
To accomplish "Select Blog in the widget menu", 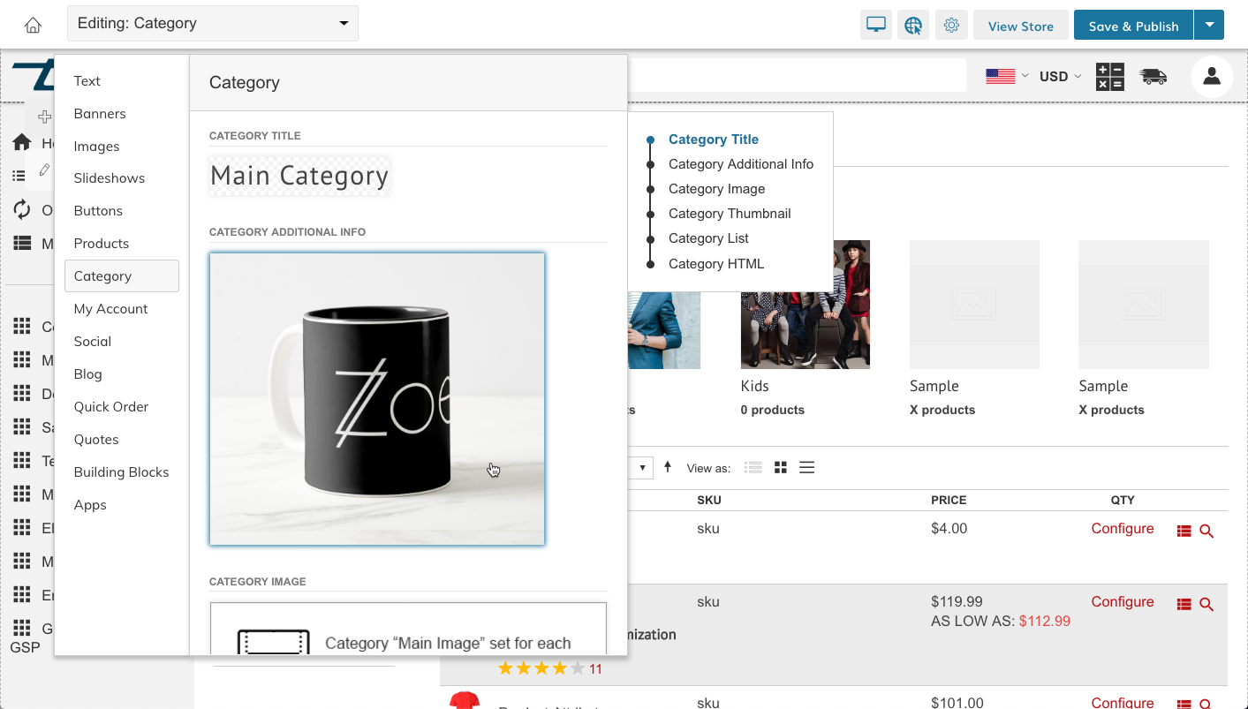I will 88,373.
